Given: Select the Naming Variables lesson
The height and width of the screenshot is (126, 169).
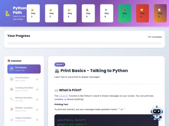Looking at the screenshot, I should [x=24, y=99].
